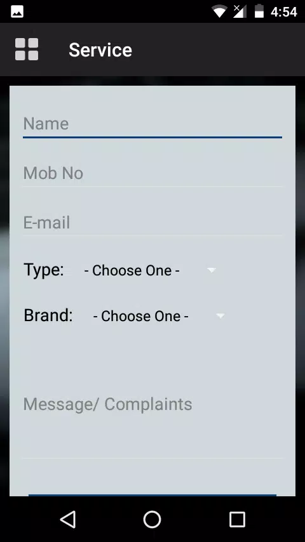Viewport: 305px width, 542px height.
Task: Tap the 'Brand:' label text
Action: (x=48, y=315)
